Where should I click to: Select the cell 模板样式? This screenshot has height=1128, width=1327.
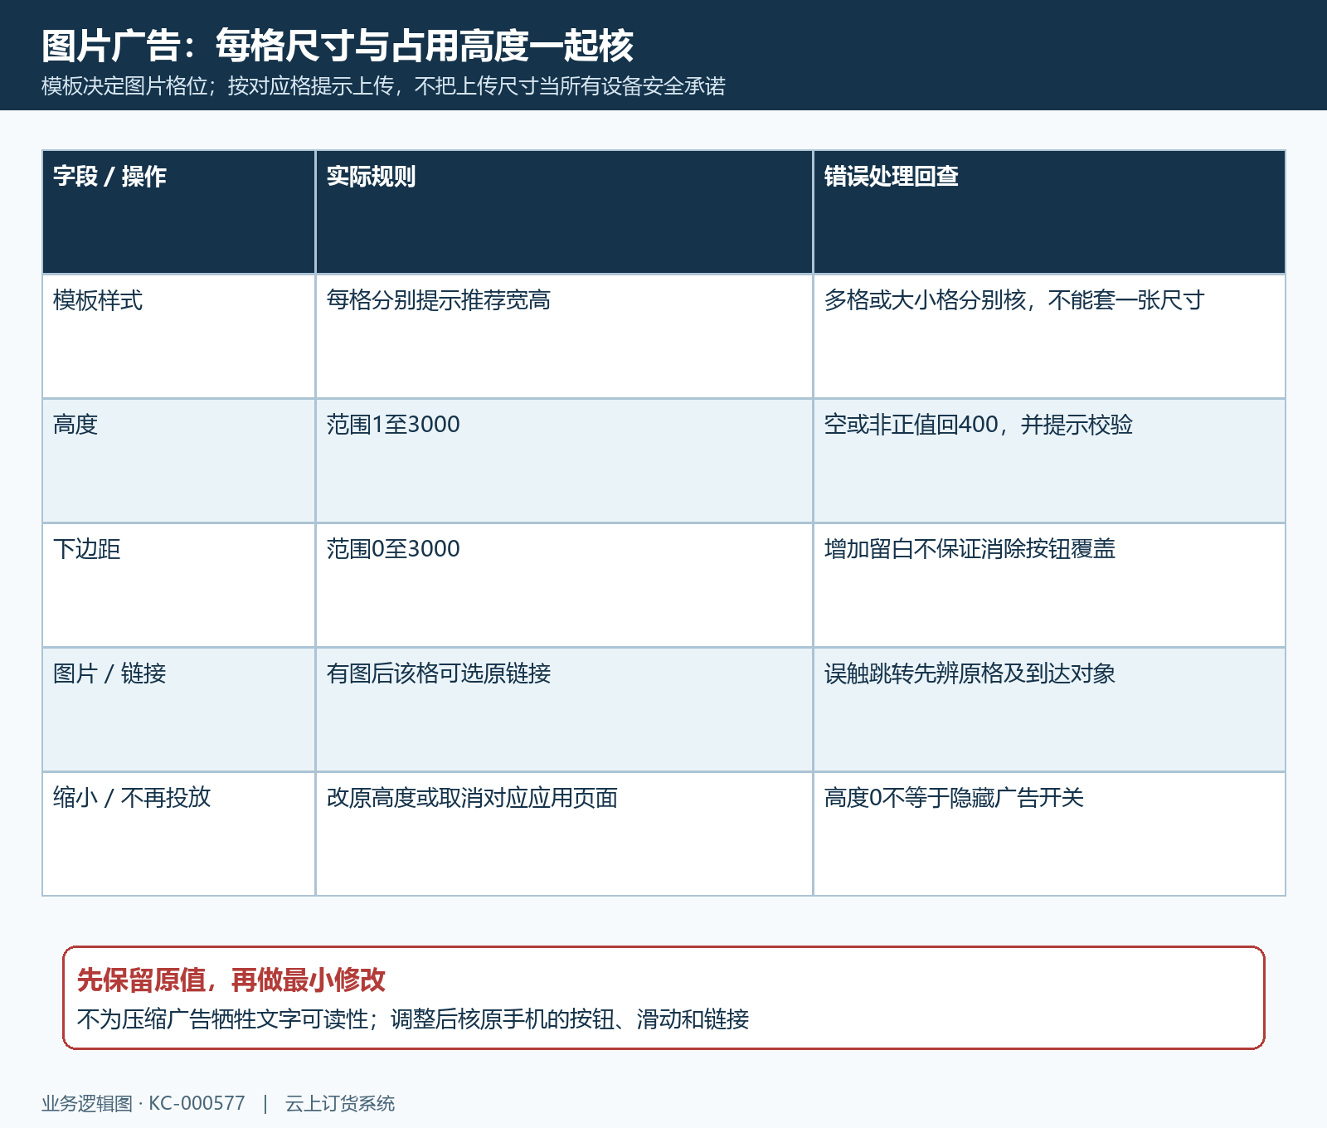click(x=178, y=336)
